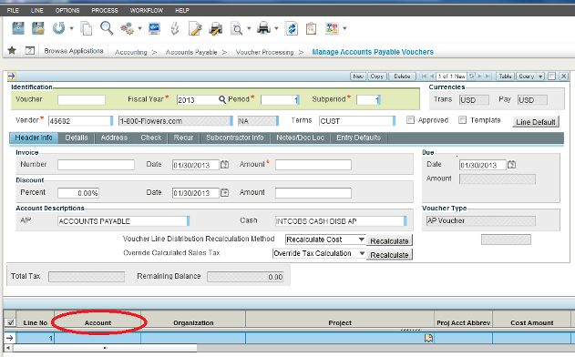
Task: Click the document with wrench icon
Action: [195, 28]
